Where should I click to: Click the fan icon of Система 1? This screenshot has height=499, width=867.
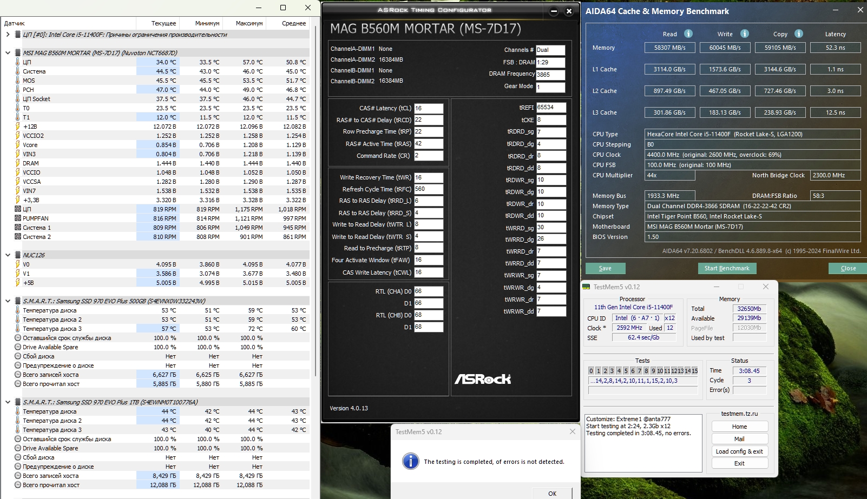pos(18,228)
